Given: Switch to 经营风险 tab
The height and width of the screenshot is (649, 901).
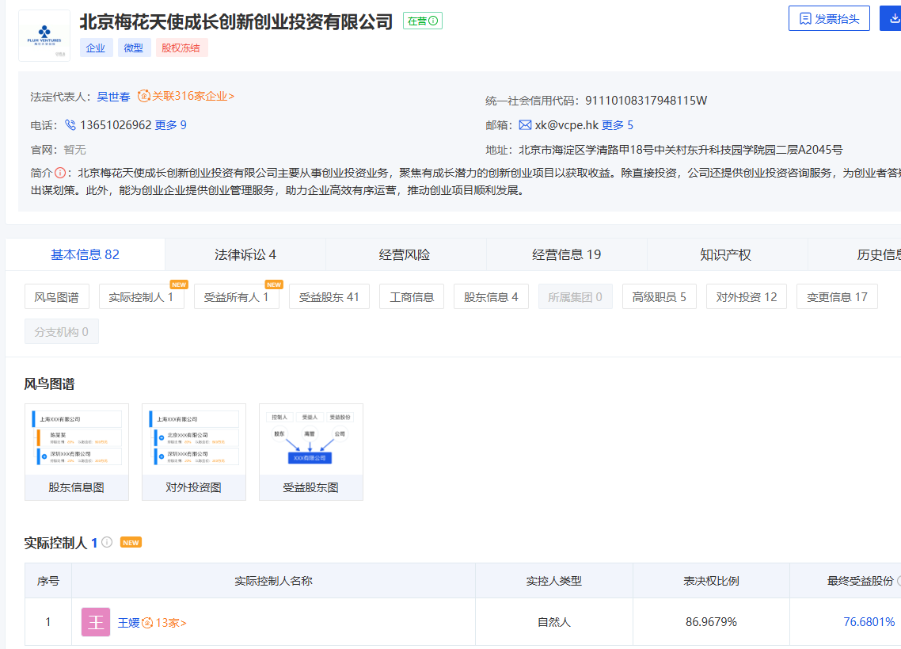Looking at the screenshot, I should tap(405, 254).
